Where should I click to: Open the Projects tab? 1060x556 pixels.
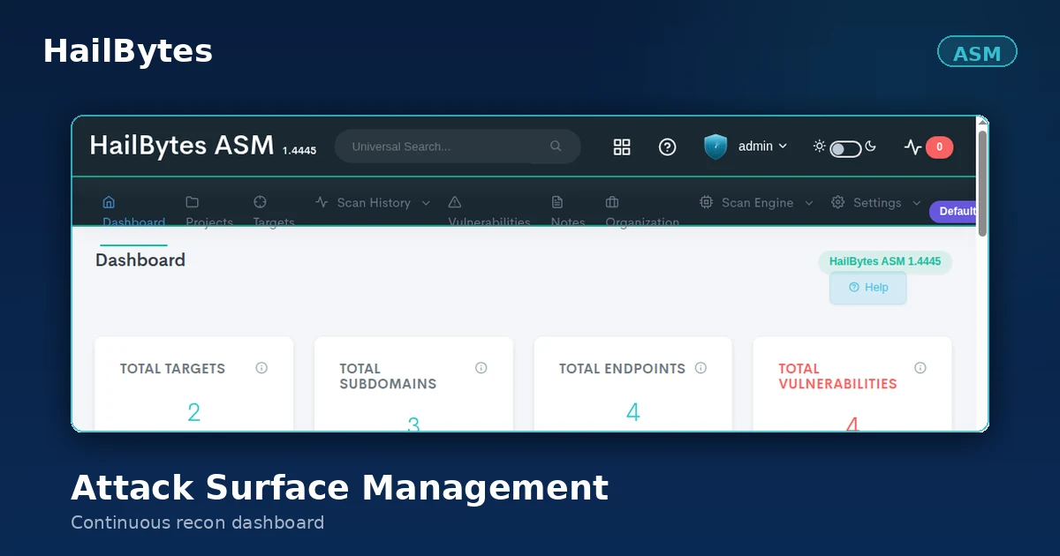[x=209, y=211]
